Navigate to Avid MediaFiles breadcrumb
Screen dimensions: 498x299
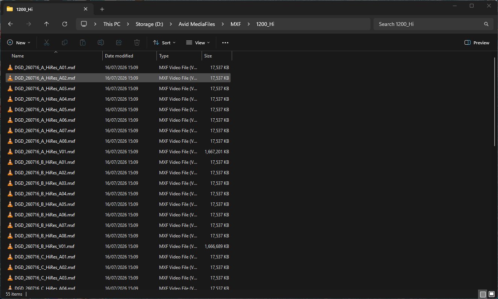pyautogui.click(x=197, y=24)
